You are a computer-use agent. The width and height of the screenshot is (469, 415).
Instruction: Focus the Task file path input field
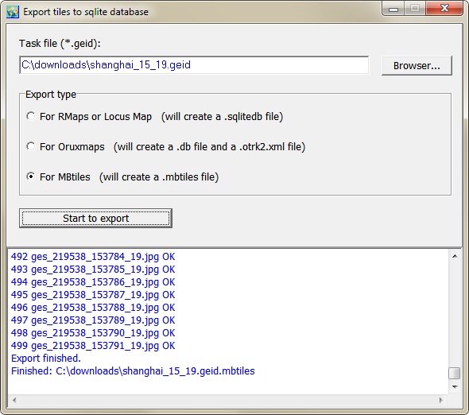[x=194, y=65]
